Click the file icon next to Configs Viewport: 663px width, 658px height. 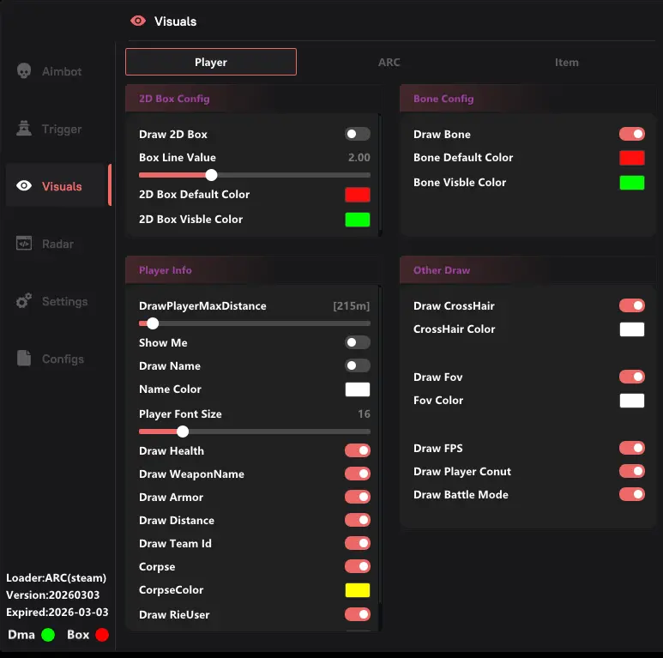tap(24, 359)
